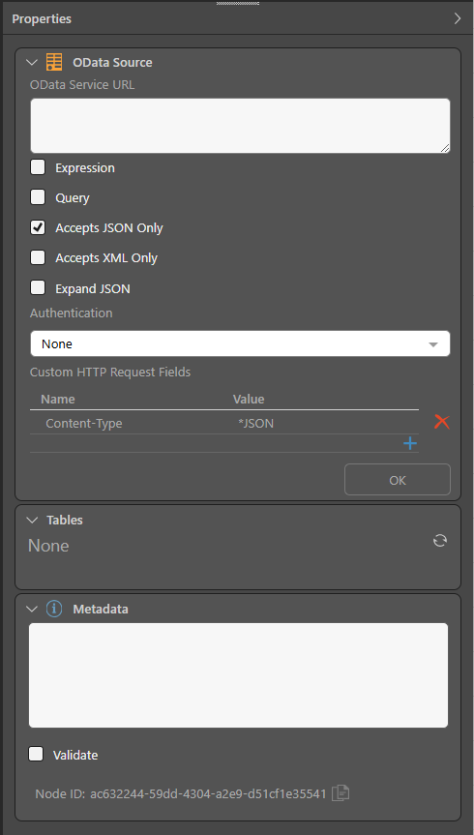
Task: Select the Content-Type name cell
Action: pyautogui.click(x=84, y=424)
